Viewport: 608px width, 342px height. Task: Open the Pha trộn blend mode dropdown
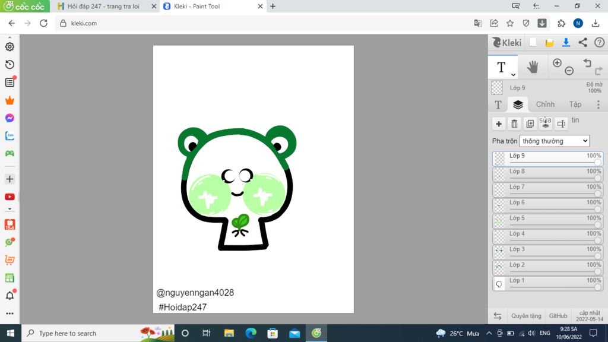[555, 141]
